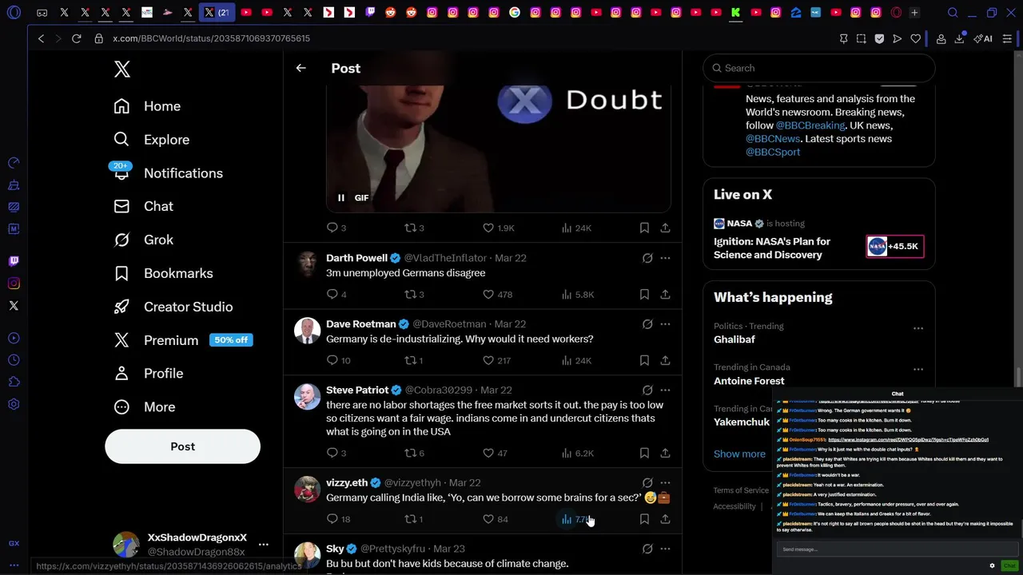This screenshot has width=1023, height=575.
Task: Open new browser tab with plus
Action: 914,13
